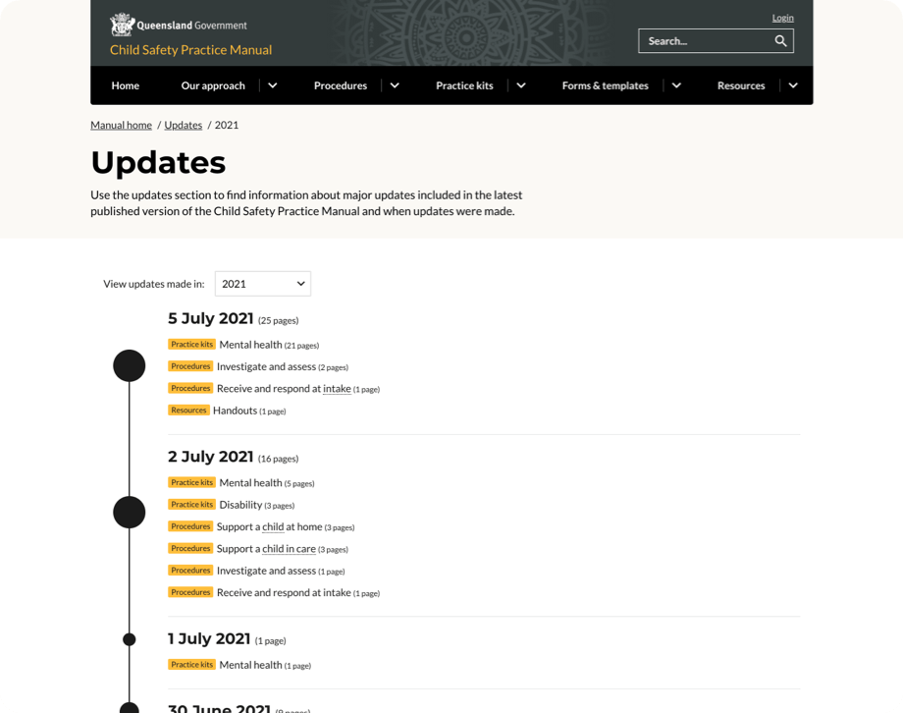The image size is (903, 713).
Task: Open the intake link under 5 July
Action: pos(336,388)
